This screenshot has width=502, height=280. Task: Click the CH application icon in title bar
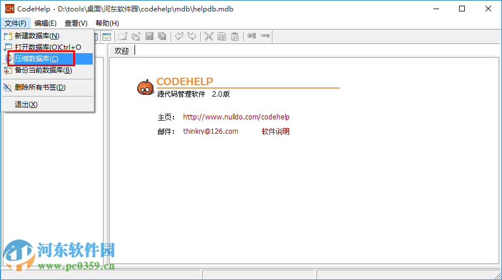[x=9, y=9]
